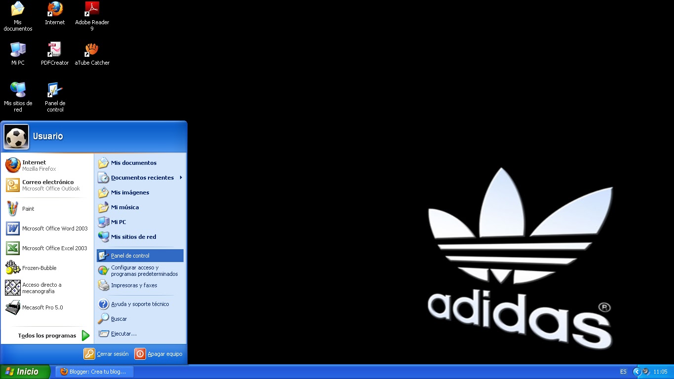Click the Mi música folder icon

pyautogui.click(x=103, y=207)
